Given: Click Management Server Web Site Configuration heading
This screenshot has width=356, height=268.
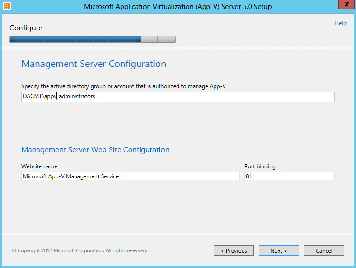Looking at the screenshot, I should [95, 150].
